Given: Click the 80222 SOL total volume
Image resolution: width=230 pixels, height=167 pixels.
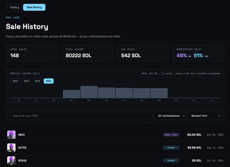Looking at the screenshot, I should 78,56.
